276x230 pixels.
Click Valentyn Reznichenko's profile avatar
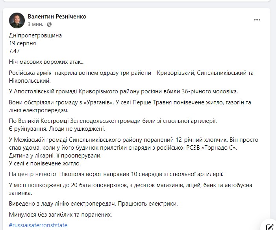[17, 20]
